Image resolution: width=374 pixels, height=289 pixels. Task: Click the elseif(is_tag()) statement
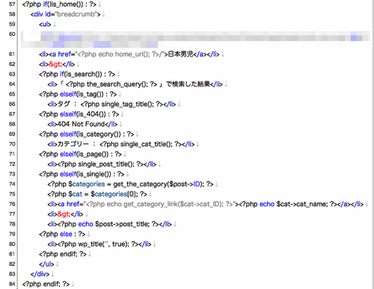[78, 94]
